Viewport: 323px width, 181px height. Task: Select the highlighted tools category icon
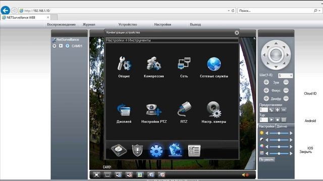[x=175, y=150]
